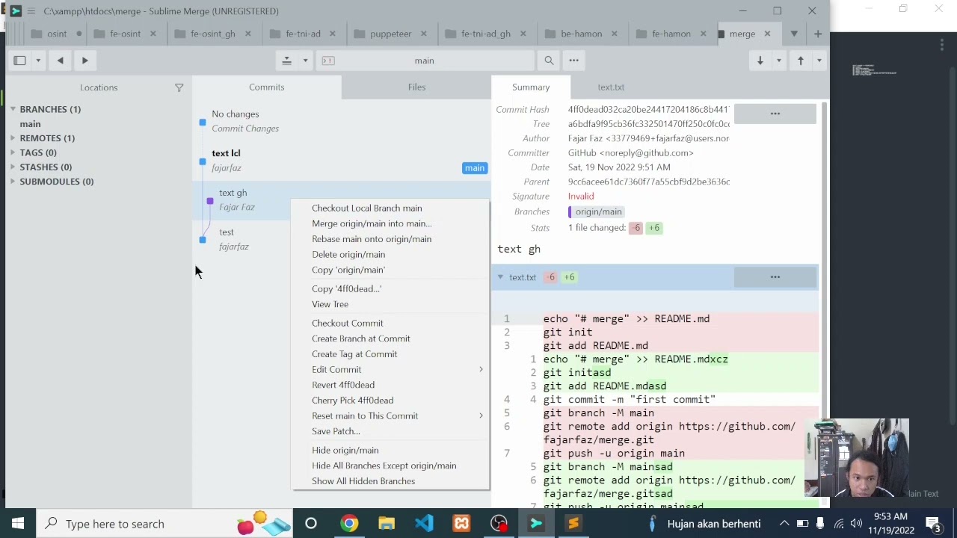Pull changes with the down arrow

click(x=760, y=61)
